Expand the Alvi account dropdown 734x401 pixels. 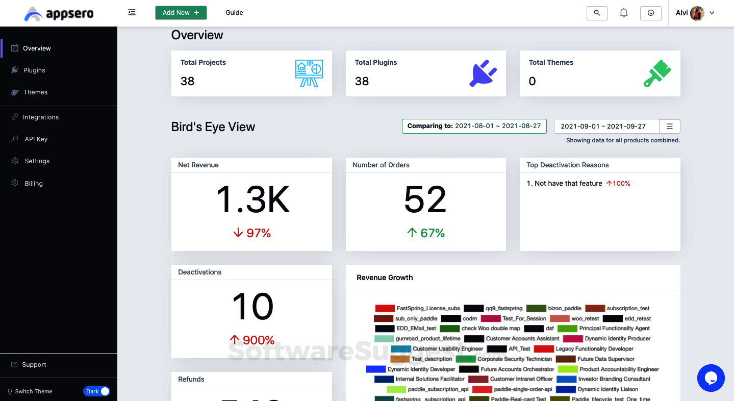(x=695, y=13)
